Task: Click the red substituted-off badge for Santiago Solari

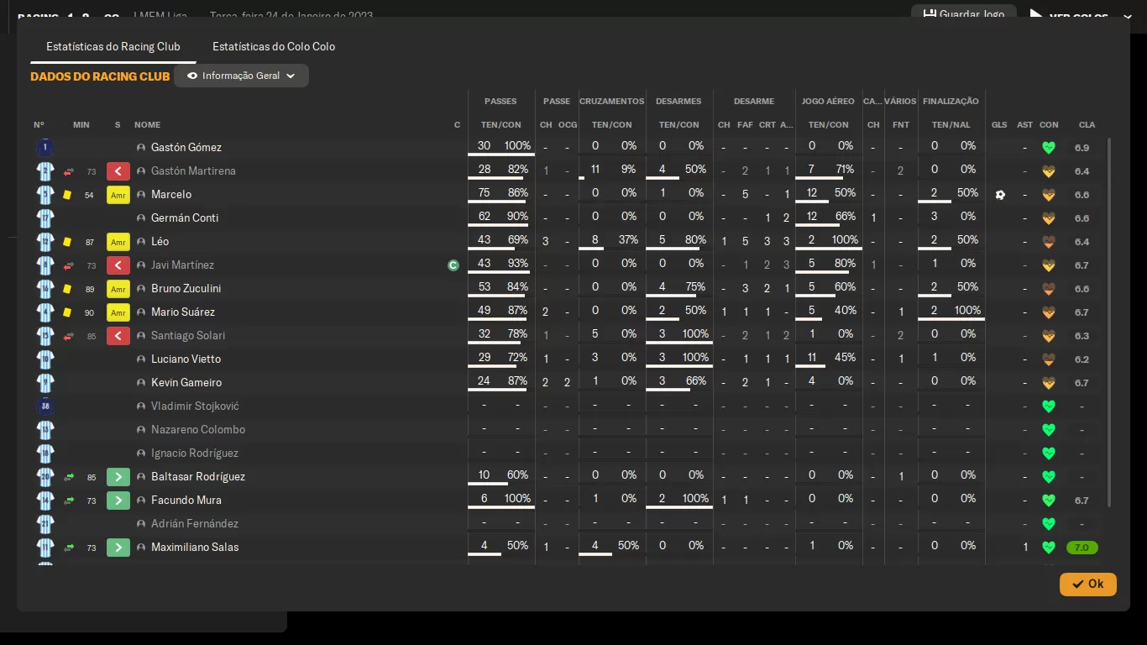Action: (x=118, y=336)
